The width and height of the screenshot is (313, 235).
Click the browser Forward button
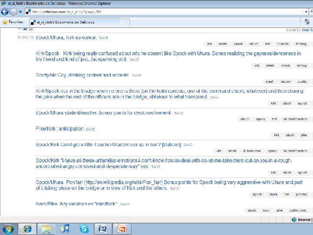(x=13, y=12)
